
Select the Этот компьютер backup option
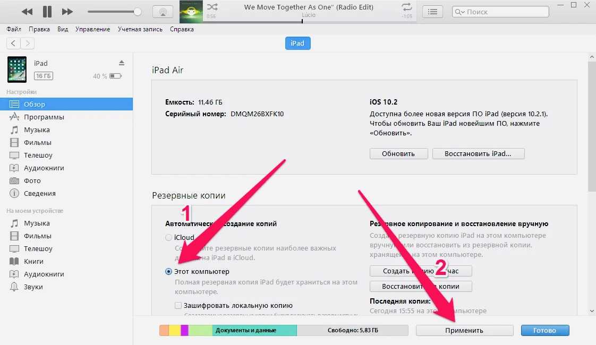[169, 271]
